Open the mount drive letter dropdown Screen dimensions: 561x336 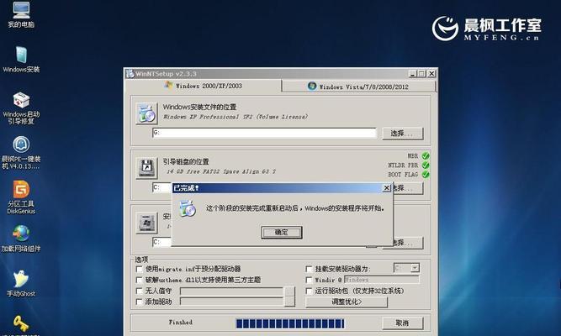pos(415,268)
